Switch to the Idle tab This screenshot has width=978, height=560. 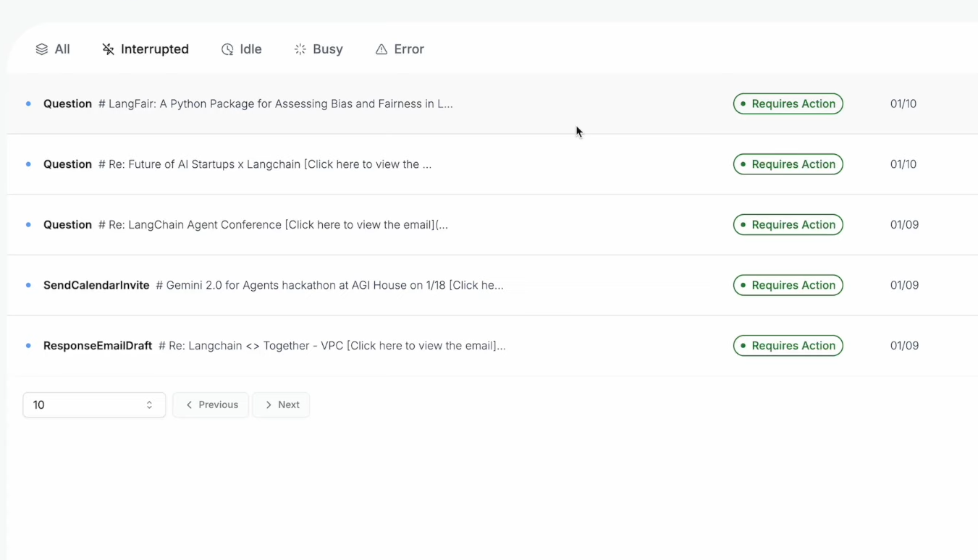pyautogui.click(x=241, y=49)
